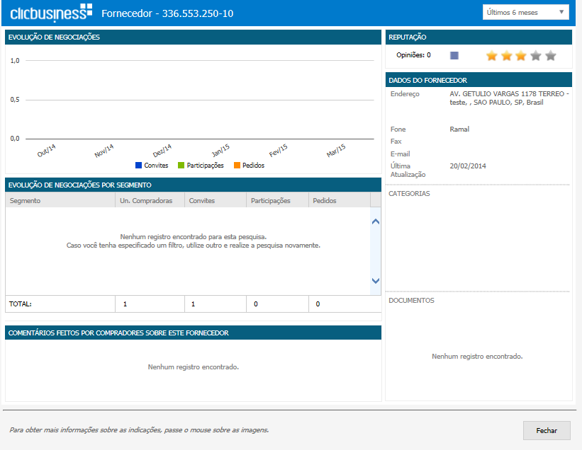Click the second reputation star
Viewport: 582px width, 450px height.
(x=507, y=56)
